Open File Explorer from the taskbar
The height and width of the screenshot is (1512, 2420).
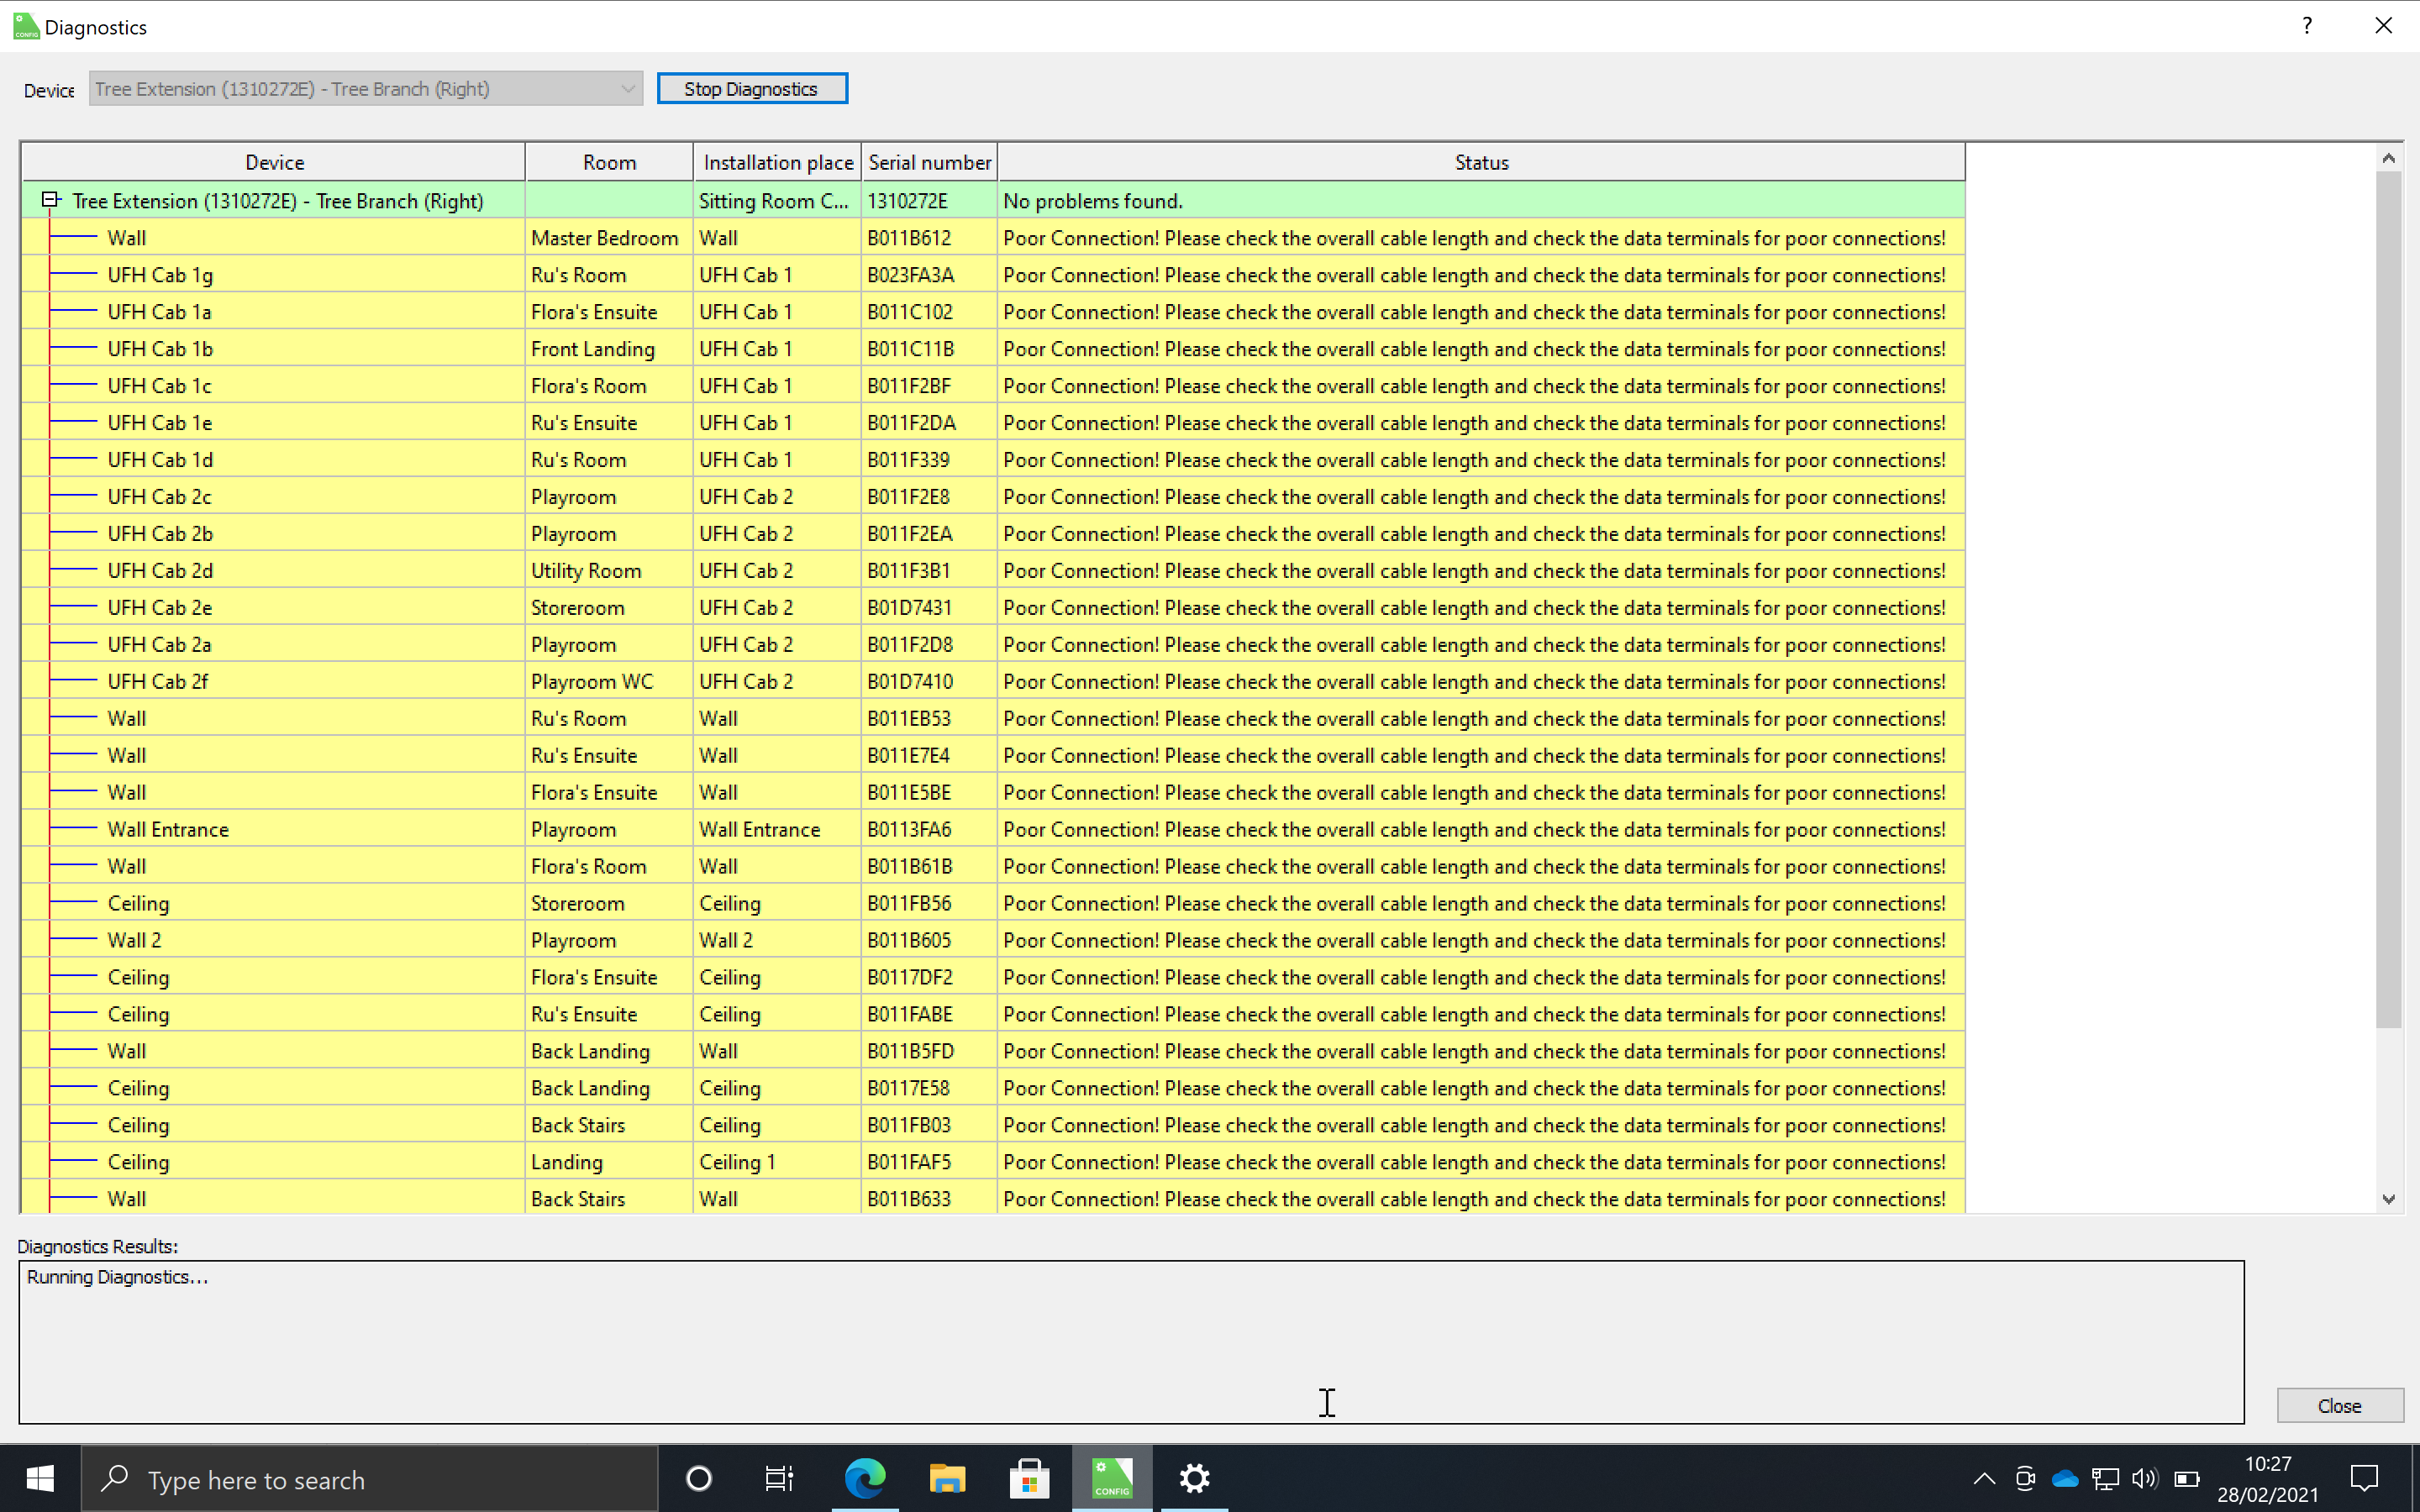(x=947, y=1478)
